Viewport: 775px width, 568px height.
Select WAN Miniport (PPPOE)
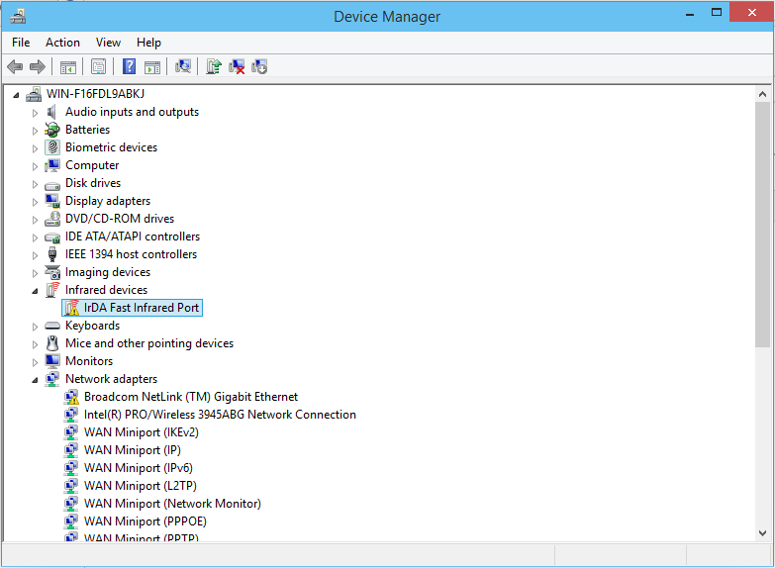(x=145, y=521)
